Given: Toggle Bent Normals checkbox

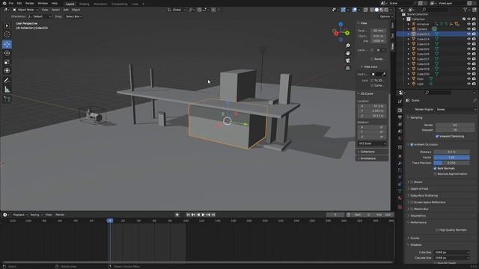Looking at the screenshot, I should [435, 168].
